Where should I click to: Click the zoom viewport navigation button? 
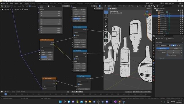pyautogui.click(x=150, y=20)
